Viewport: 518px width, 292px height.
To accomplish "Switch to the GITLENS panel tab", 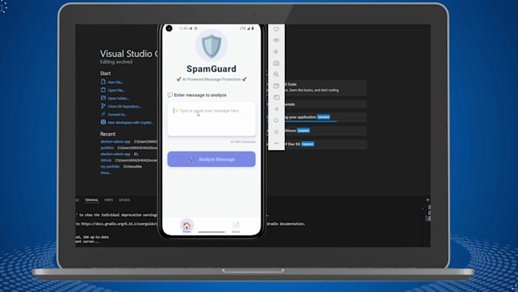I will point(124,200).
